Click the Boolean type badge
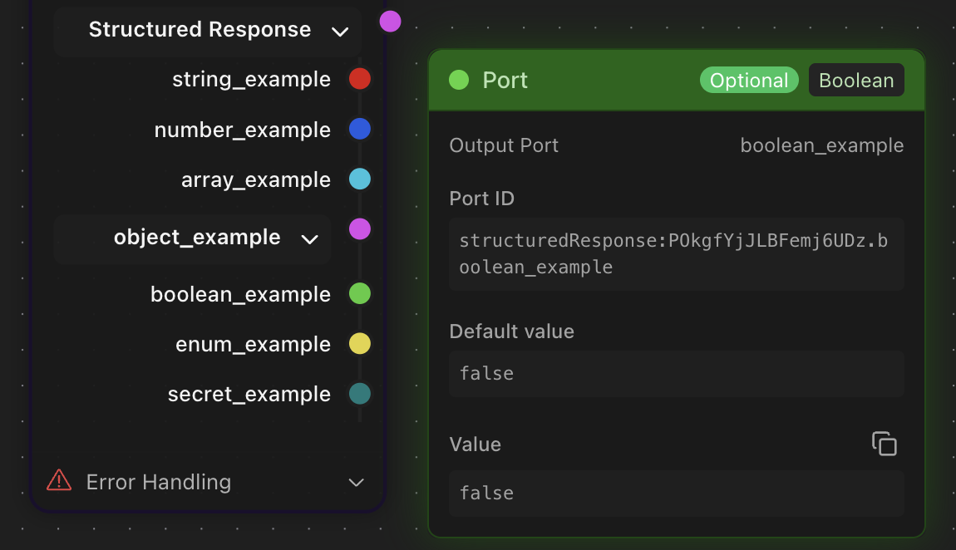 pos(856,81)
